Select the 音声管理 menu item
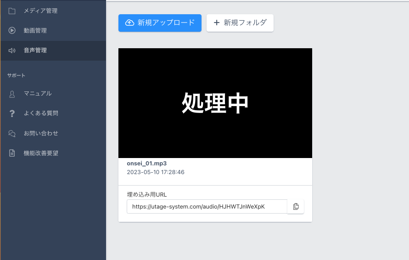 click(x=35, y=51)
